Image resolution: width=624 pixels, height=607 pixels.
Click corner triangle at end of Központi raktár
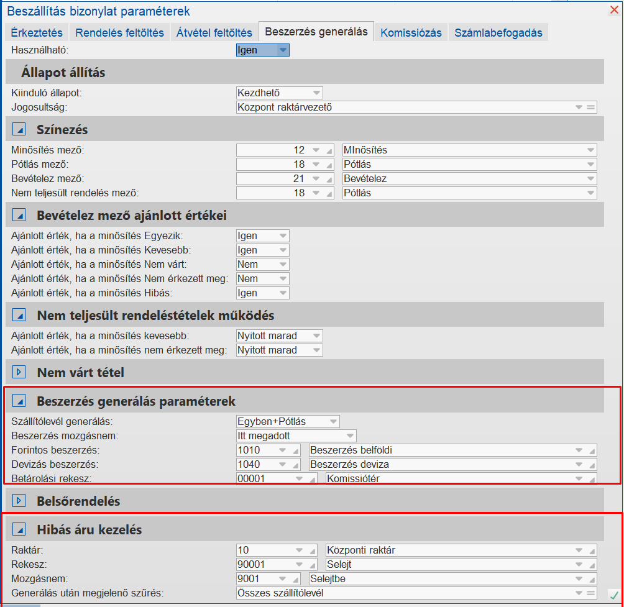coord(592,551)
